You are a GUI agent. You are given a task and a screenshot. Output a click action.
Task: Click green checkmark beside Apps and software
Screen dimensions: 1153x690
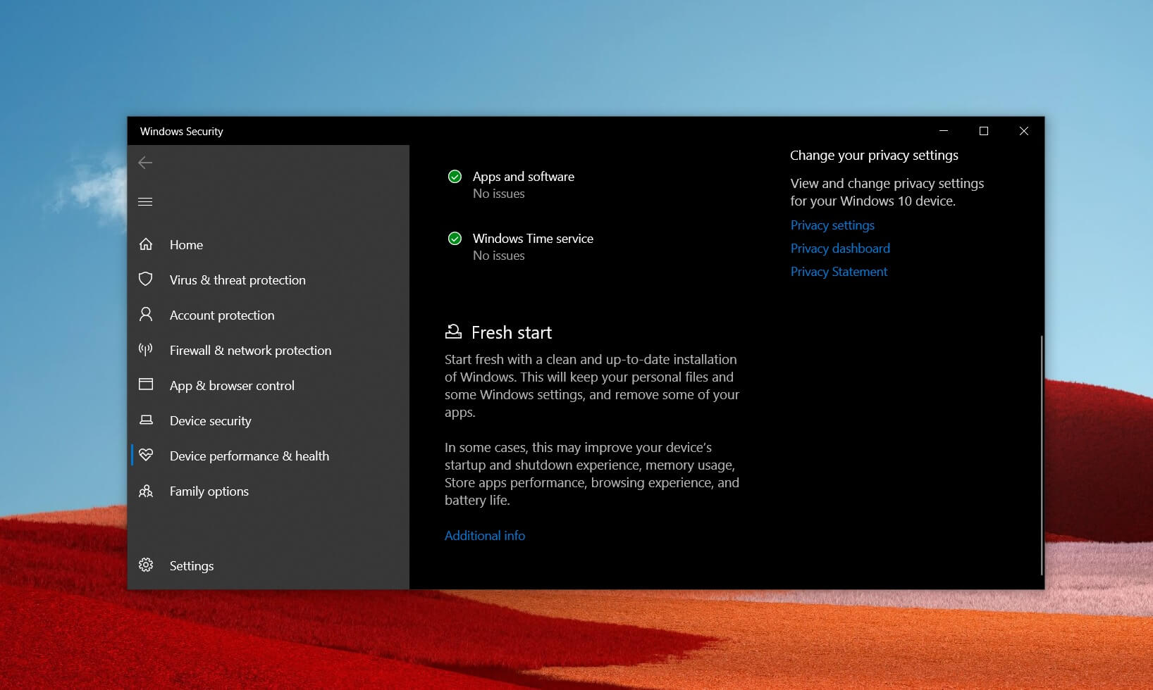(455, 177)
